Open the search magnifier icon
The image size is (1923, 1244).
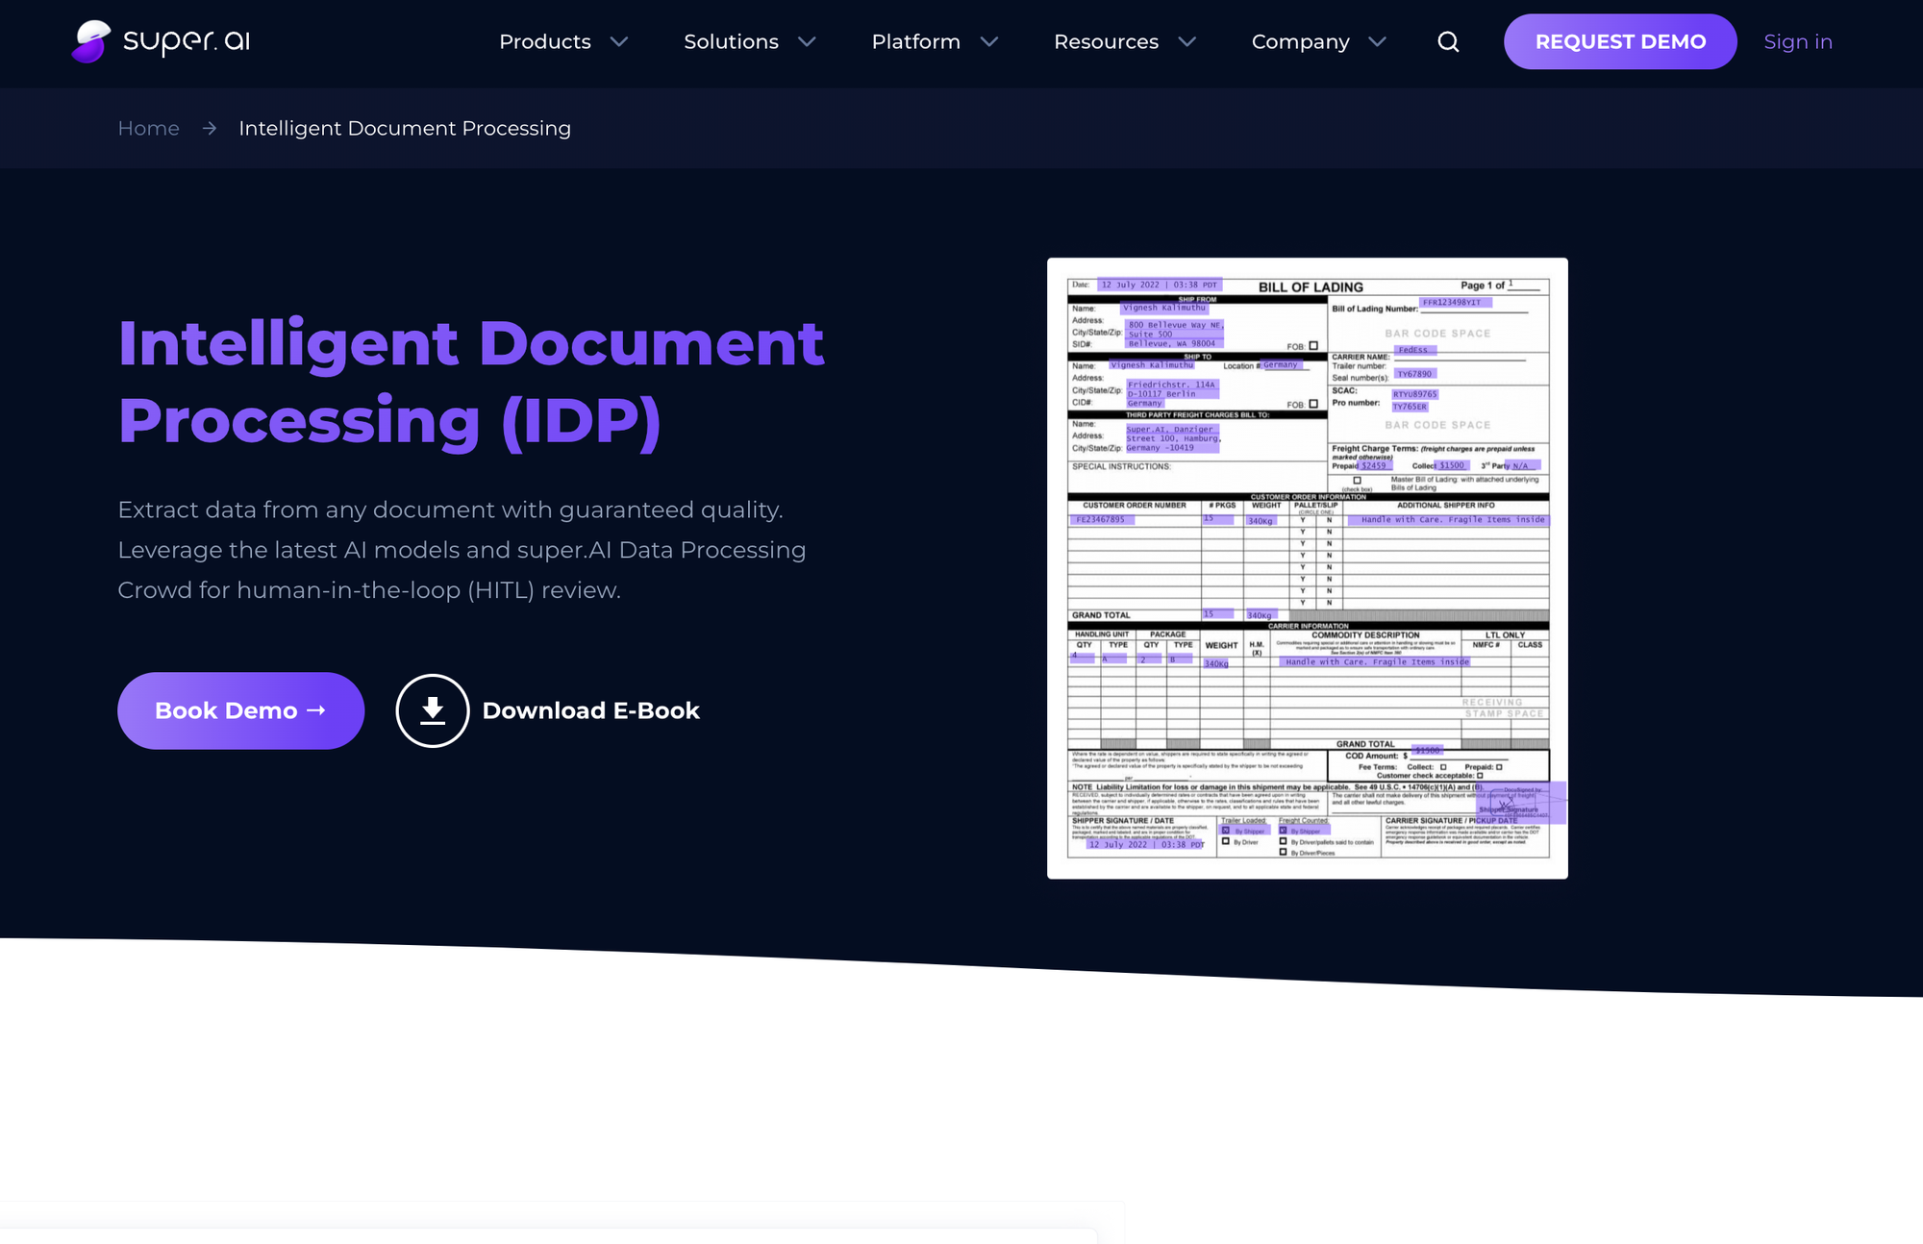click(x=1448, y=41)
